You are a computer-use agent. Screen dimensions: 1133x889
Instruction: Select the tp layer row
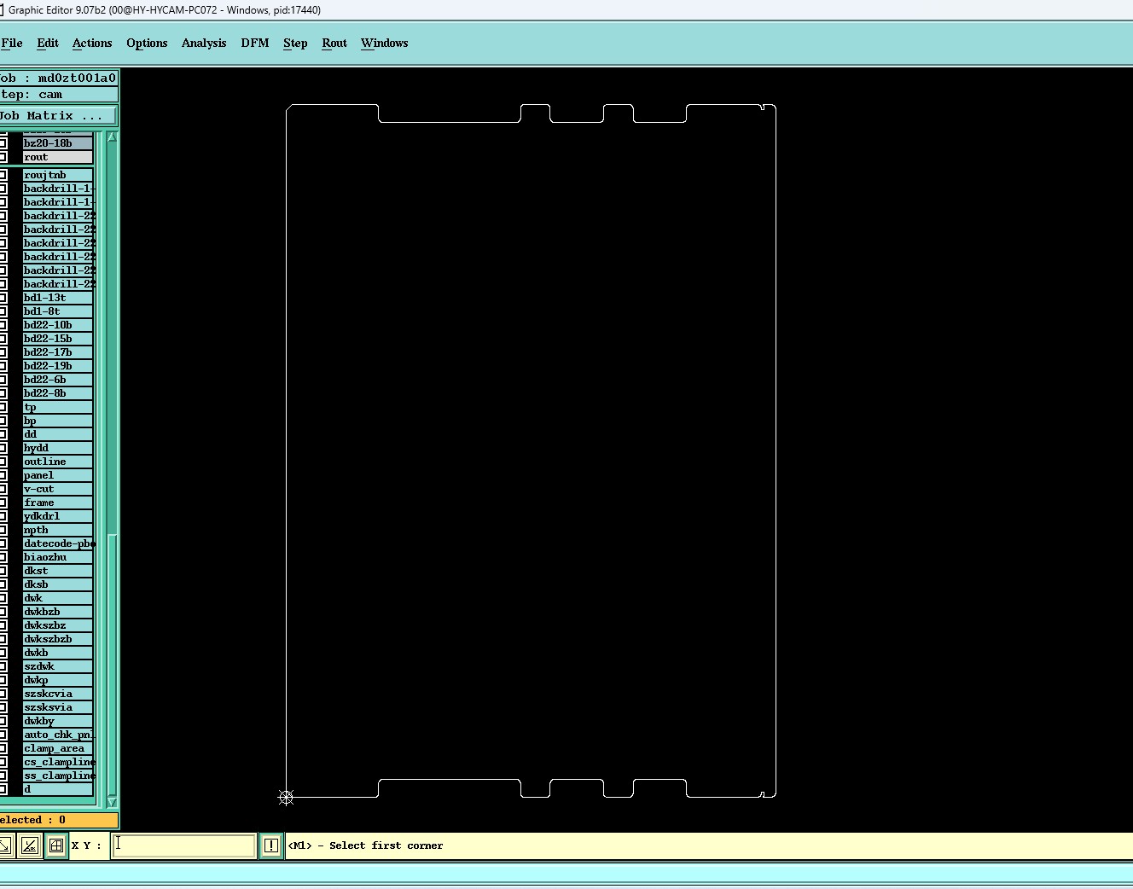[58, 407]
